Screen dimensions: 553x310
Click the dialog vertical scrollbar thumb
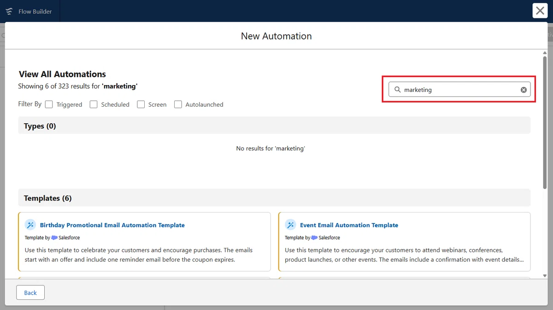point(545,122)
